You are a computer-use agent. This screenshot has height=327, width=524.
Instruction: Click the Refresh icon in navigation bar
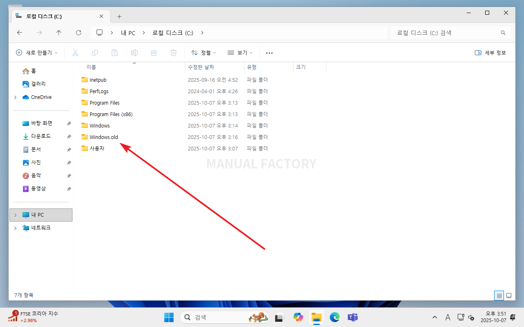pos(79,33)
